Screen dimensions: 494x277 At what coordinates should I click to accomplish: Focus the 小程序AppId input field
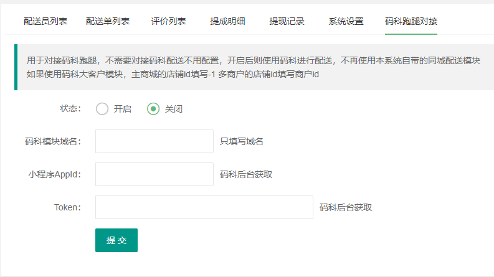click(154, 174)
